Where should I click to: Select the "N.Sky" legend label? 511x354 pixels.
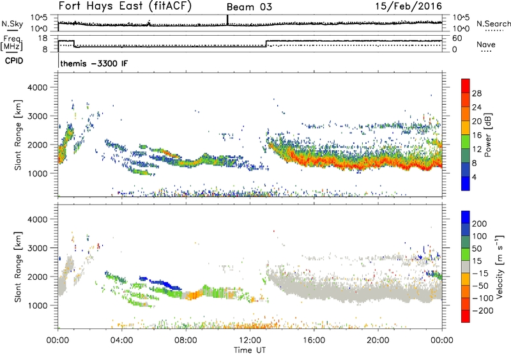pos(12,24)
